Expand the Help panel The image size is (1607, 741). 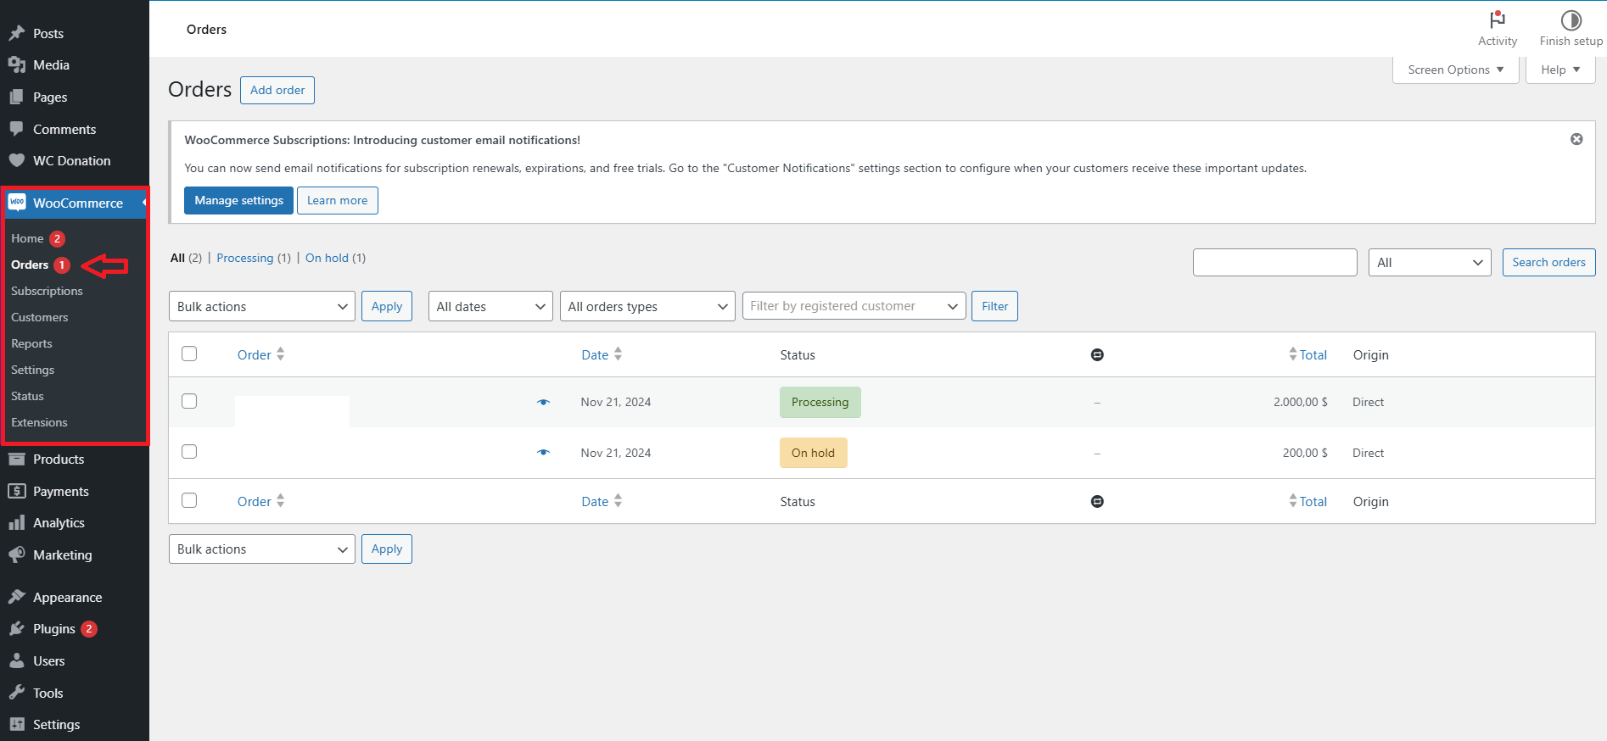click(1560, 70)
